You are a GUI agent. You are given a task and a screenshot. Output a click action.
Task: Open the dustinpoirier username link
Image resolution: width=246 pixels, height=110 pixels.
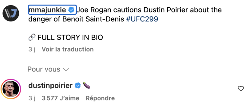pyautogui.click(x=50, y=86)
